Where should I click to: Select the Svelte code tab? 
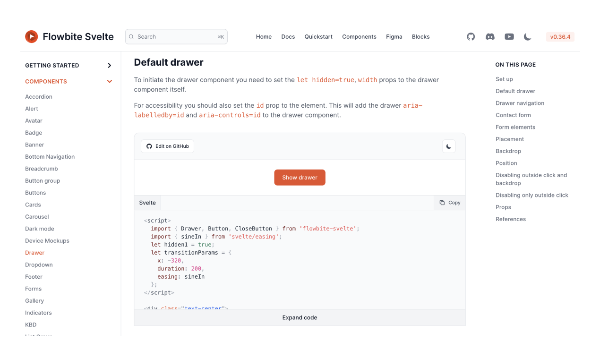point(147,203)
